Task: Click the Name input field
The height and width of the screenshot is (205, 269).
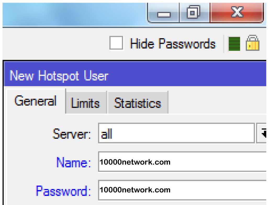Action: click(x=182, y=162)
